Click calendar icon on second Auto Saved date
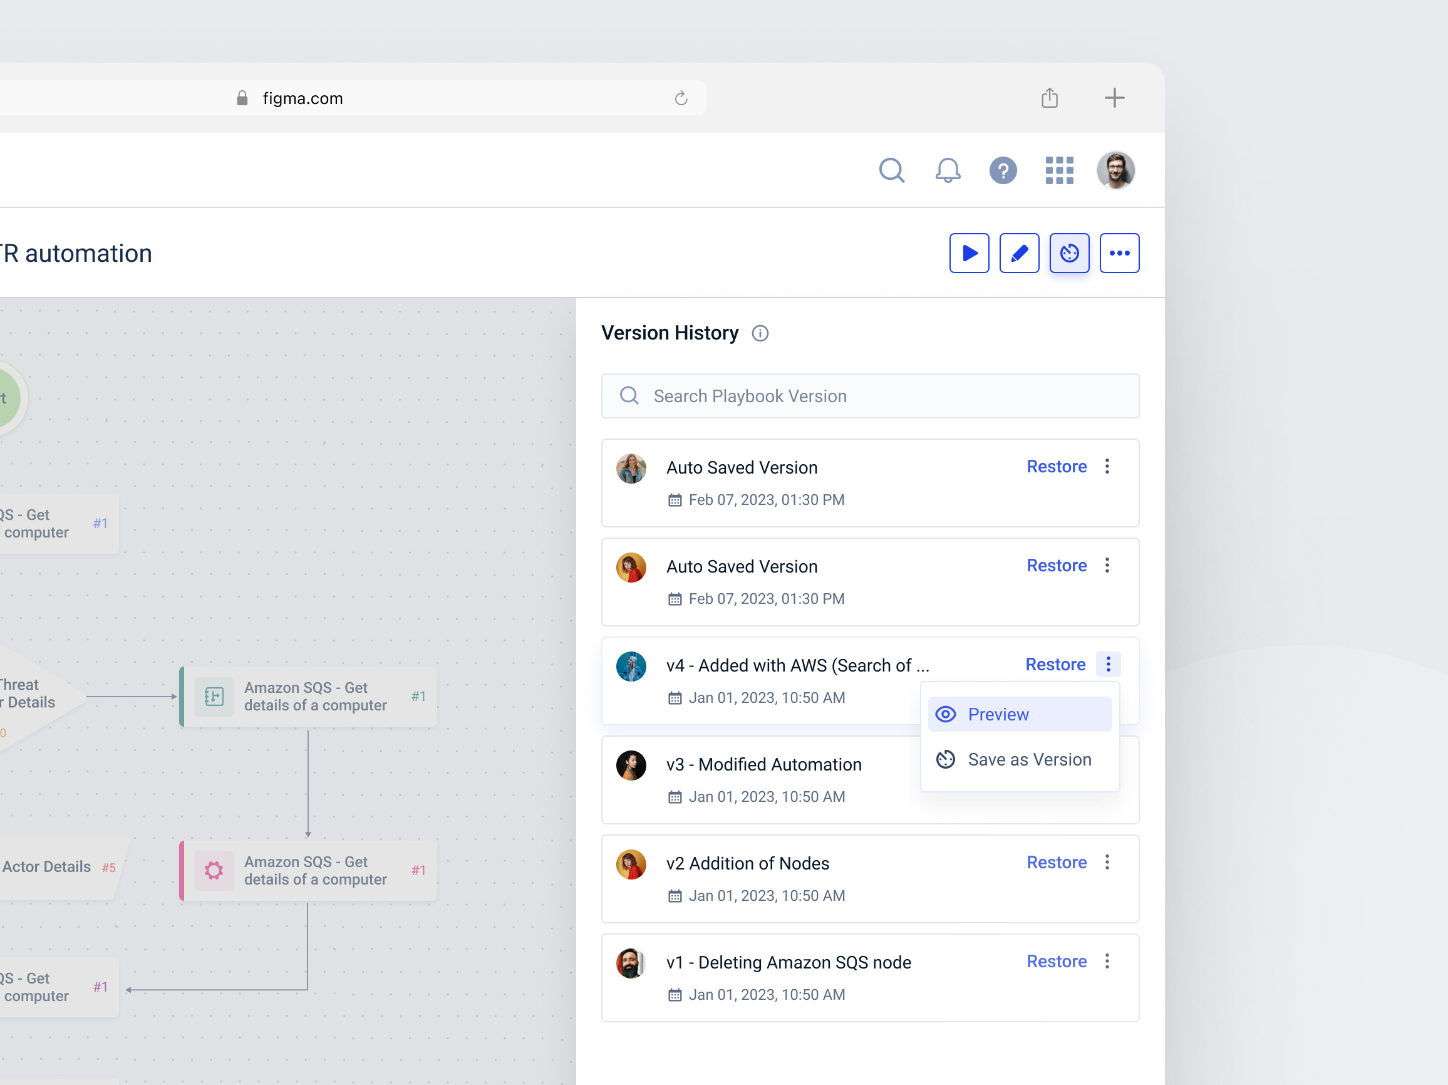1448x1085 pixels. tap(675, 599)
